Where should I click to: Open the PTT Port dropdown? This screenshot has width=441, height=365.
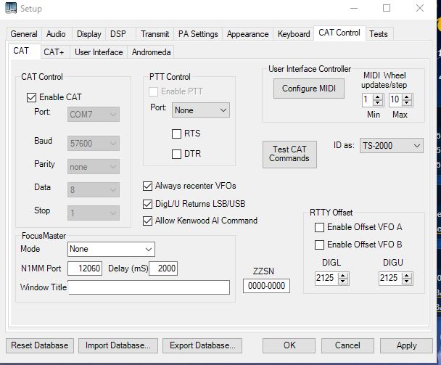pyautogui.click(x=201, y=110)
